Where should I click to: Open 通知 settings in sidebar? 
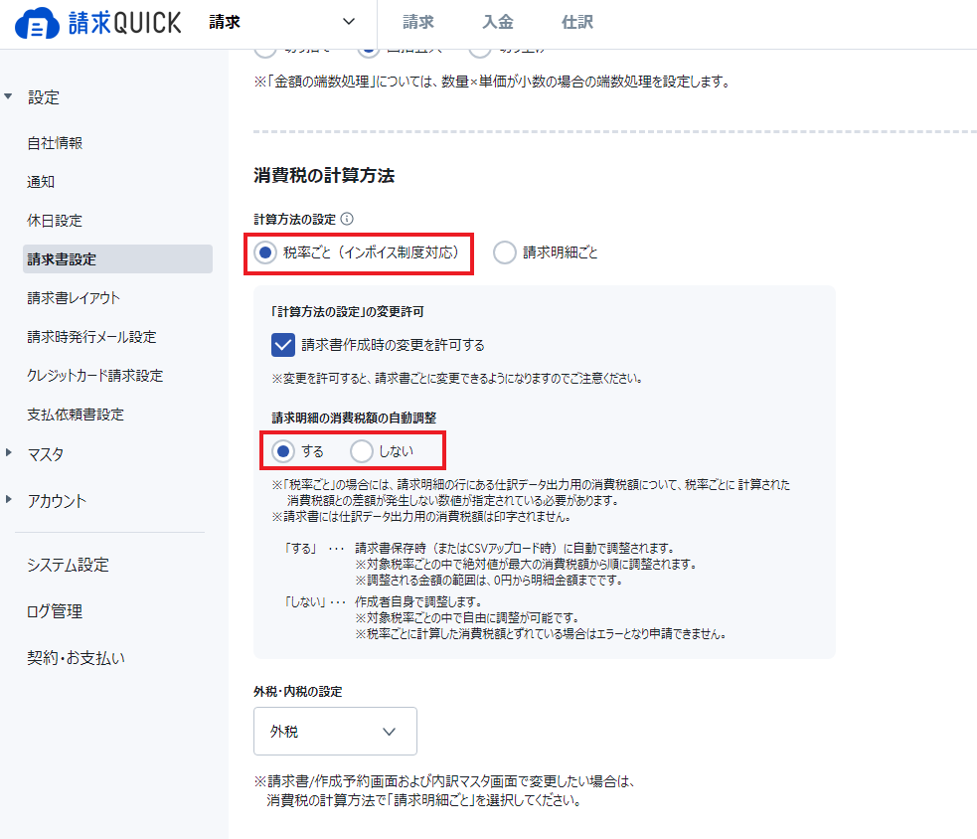[x=41, y=181]
